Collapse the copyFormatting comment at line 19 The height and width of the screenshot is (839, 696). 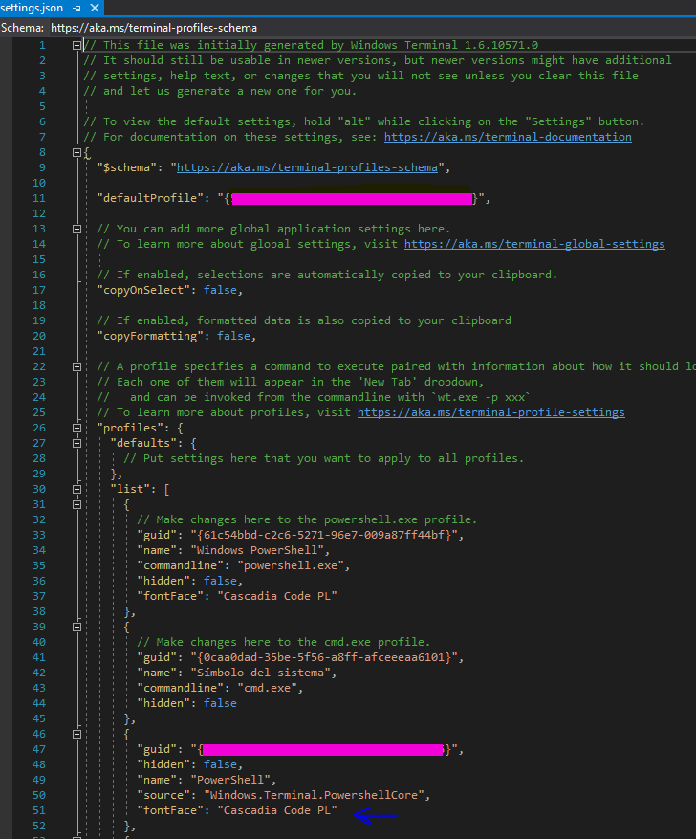click(x=76, y=321)
